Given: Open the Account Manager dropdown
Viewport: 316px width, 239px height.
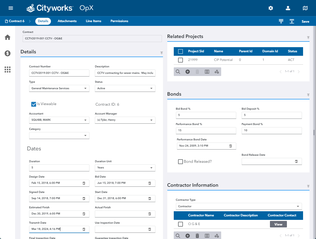Looking at the screenshot, I should click(125, 120).
